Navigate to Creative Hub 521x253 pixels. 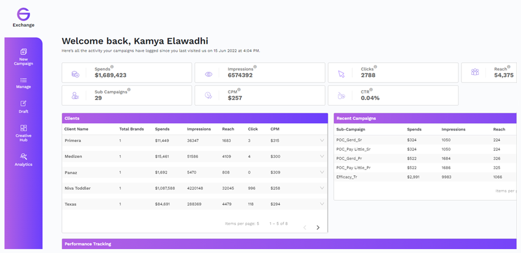coord(23,132)
